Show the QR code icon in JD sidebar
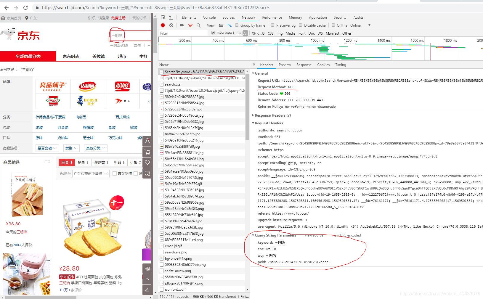 (147, 269)
